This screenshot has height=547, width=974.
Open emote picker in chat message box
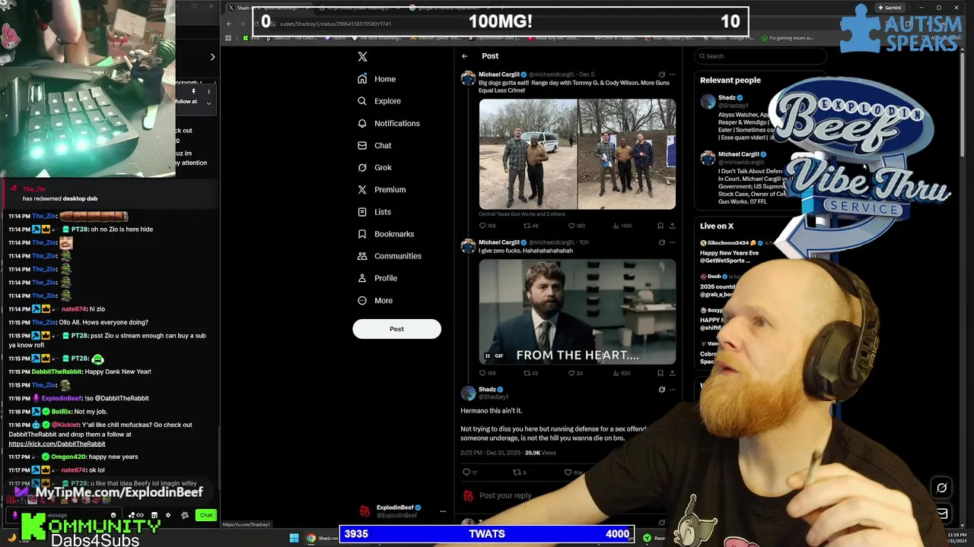pos(114,515)
